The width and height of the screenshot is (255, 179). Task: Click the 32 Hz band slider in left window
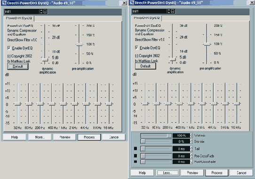17,104
